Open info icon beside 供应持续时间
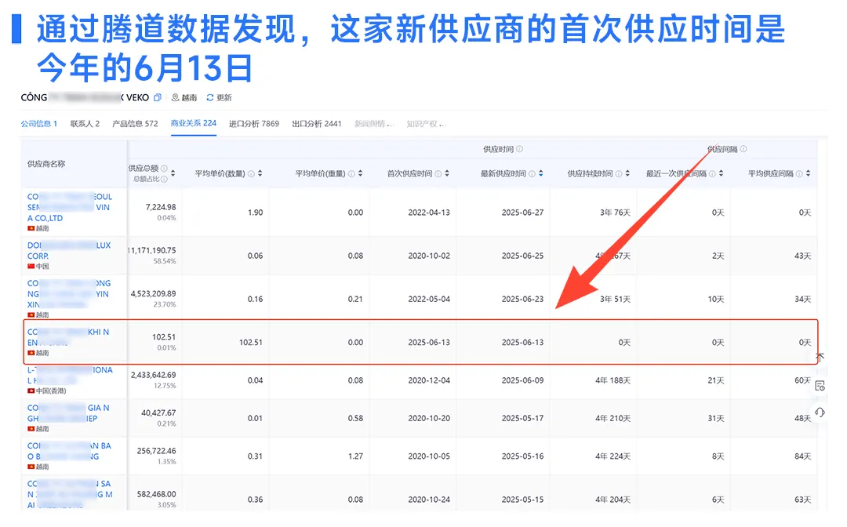 pyautogui.click(x=619, y=174)
